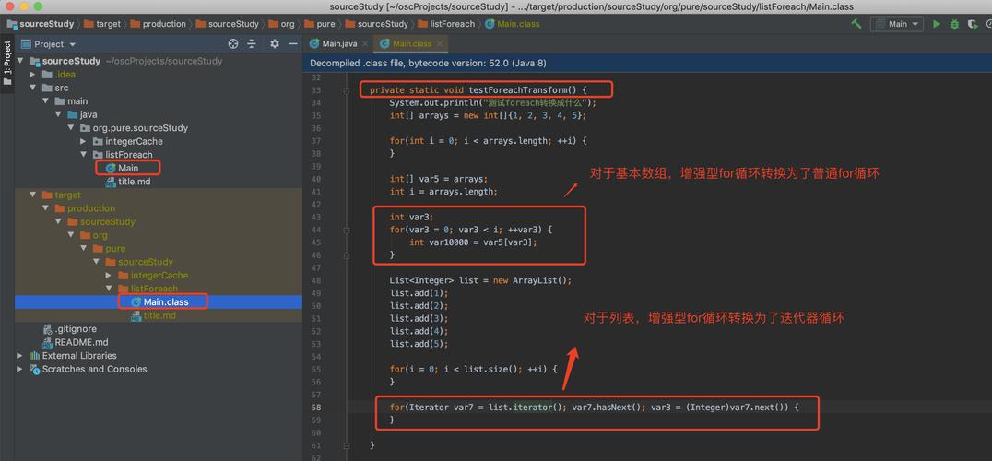
Task: Expand the External Libraries node
Action: click(x=20, y=355)
